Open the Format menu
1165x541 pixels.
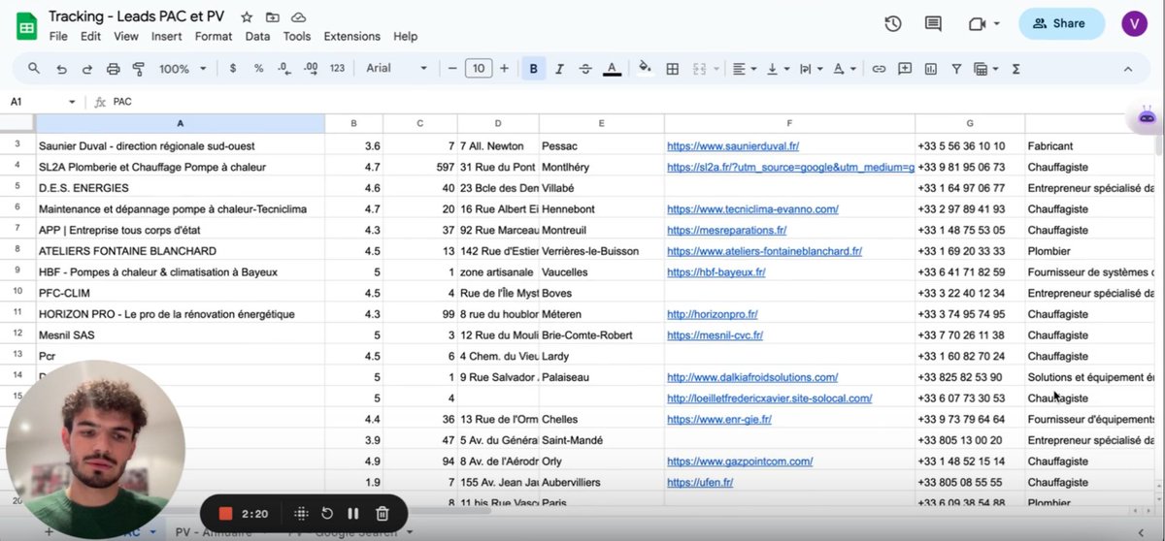[214, 37]
